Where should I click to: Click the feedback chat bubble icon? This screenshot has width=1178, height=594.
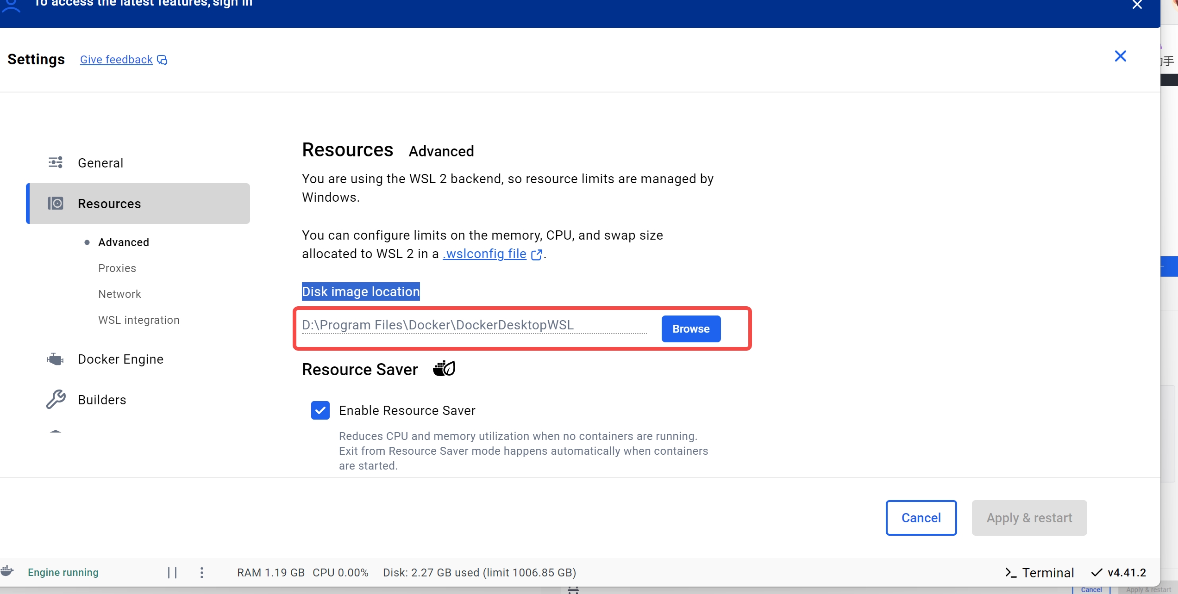[162, 60]
